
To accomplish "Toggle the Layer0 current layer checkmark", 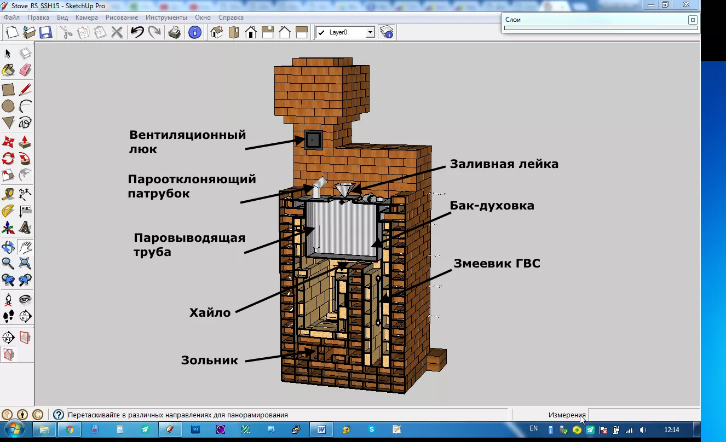I will [x=321, y=32].
